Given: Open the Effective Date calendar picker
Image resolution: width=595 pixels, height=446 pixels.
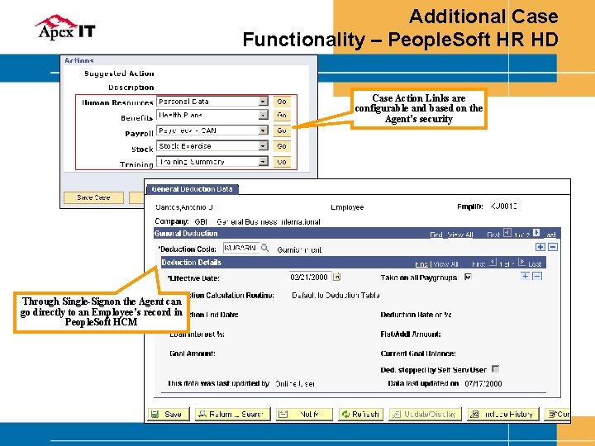Looking at the screenshot, I should [336, 278].
